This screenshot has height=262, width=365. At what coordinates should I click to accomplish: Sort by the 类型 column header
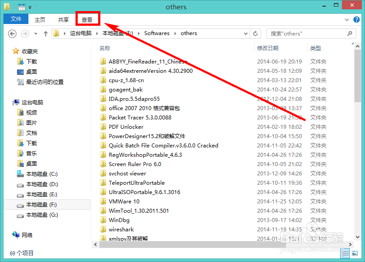(315, 48)
